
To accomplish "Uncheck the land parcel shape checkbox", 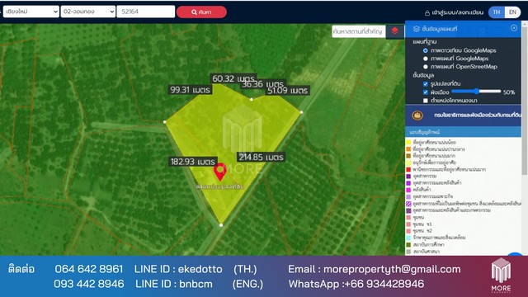I will click(x=426, y=84).
